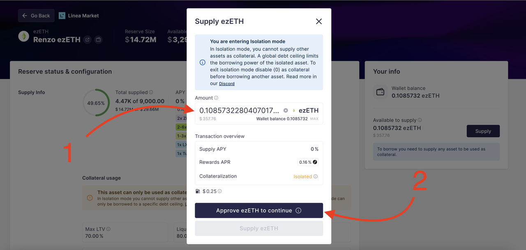Click the info icon next to Total supplied

coord(151,92)
